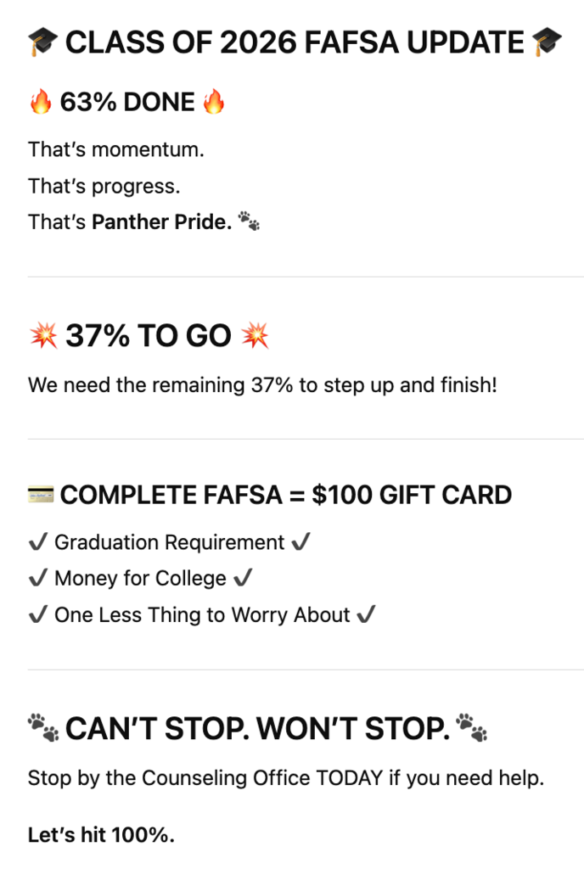Viewport: 584px width, 869px height.
Task: Click the CLASS OF 2026 FAFSA UPDATE heading
Action: (295, 42)
